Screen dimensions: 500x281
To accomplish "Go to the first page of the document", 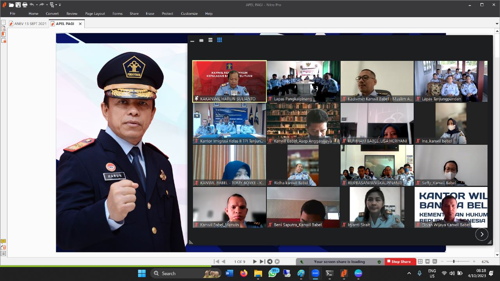I will [x=216, y=261].
